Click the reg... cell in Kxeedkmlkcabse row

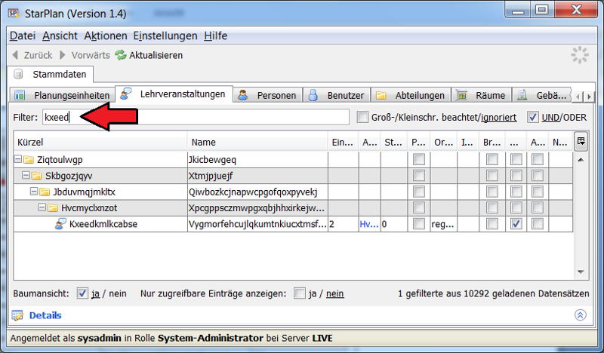coord(443,224)
